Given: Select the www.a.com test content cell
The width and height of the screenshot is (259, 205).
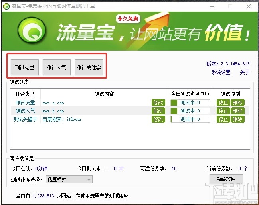Looking at the screenshot, I should click(53, 102).
